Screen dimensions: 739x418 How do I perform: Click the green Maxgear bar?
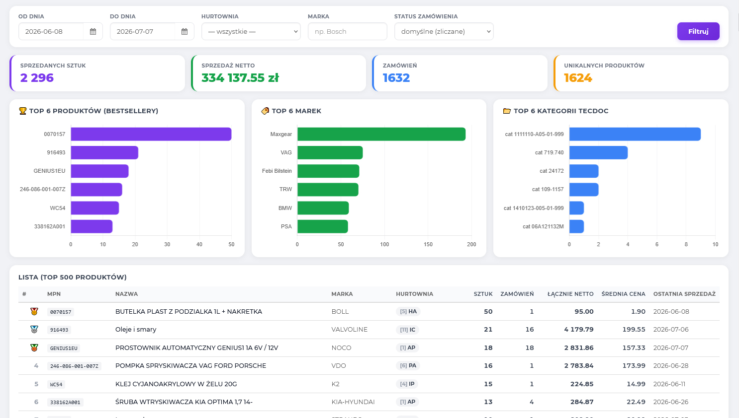coord(381,134)
